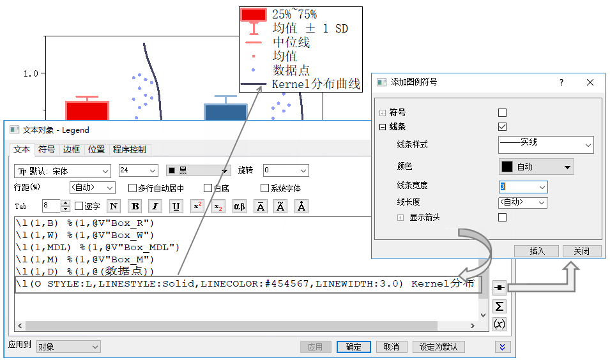Open the add legend symbol button
The width and height of the screenshot is (610, 360).
pos(499,288)
